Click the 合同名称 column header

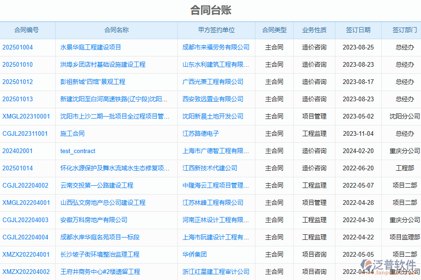click(x=116, y=30)
